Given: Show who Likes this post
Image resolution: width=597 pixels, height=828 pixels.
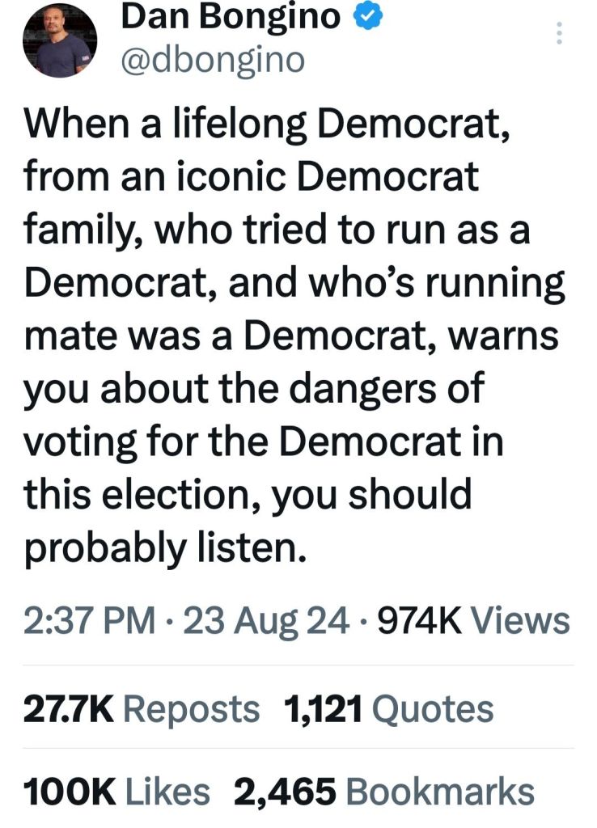Looking at the screenshot, I should (168, 792).
